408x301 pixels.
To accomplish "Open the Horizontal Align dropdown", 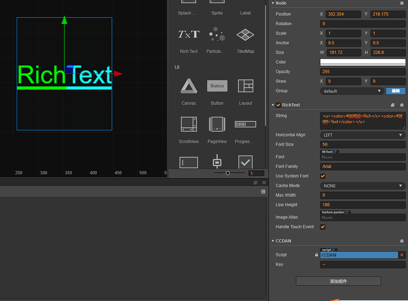I will (x=362, y=135).
